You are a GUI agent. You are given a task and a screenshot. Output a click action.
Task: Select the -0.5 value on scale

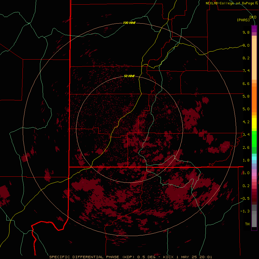point(245,199)
